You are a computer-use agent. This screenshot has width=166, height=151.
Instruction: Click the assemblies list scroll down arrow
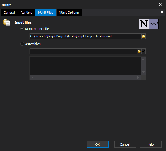point(143,72)
